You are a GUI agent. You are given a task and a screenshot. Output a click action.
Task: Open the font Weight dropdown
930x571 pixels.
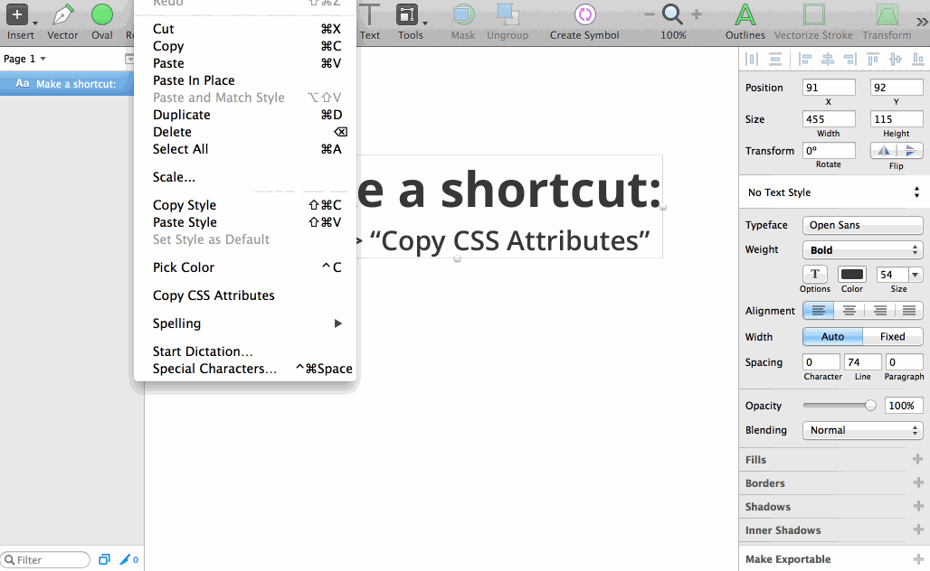click(x=861, y=249)
